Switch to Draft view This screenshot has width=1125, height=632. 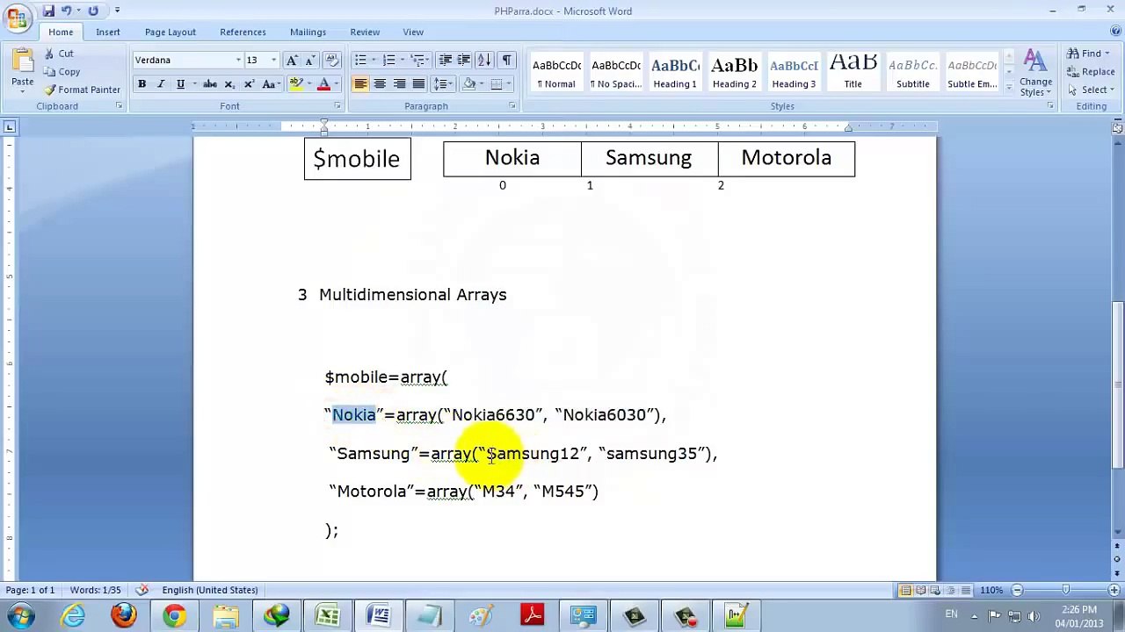tap(965, 590)
